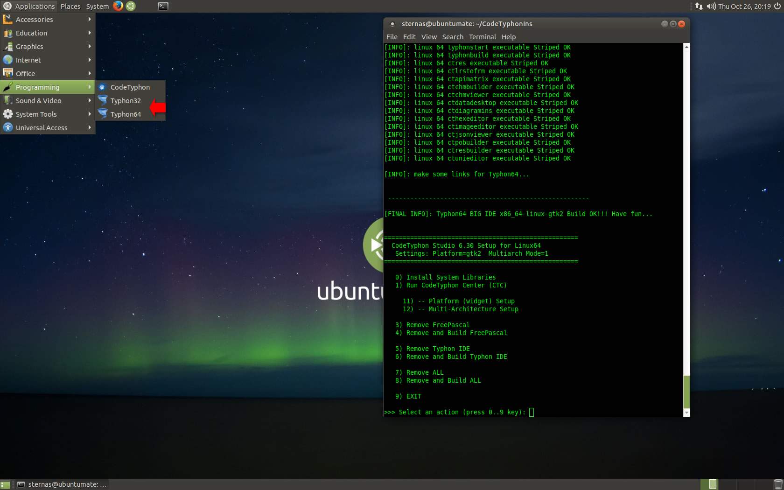Click the System Tools gear icon
The width and height of the screenshot is (784, 490).
[x=7, y=114]
